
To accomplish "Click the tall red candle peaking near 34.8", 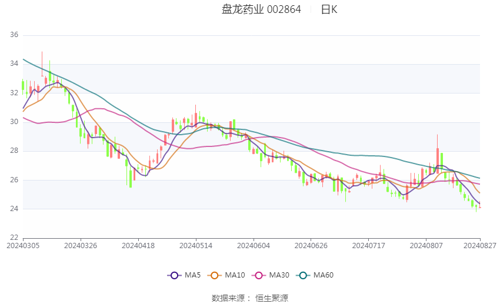I will [42, 64].
